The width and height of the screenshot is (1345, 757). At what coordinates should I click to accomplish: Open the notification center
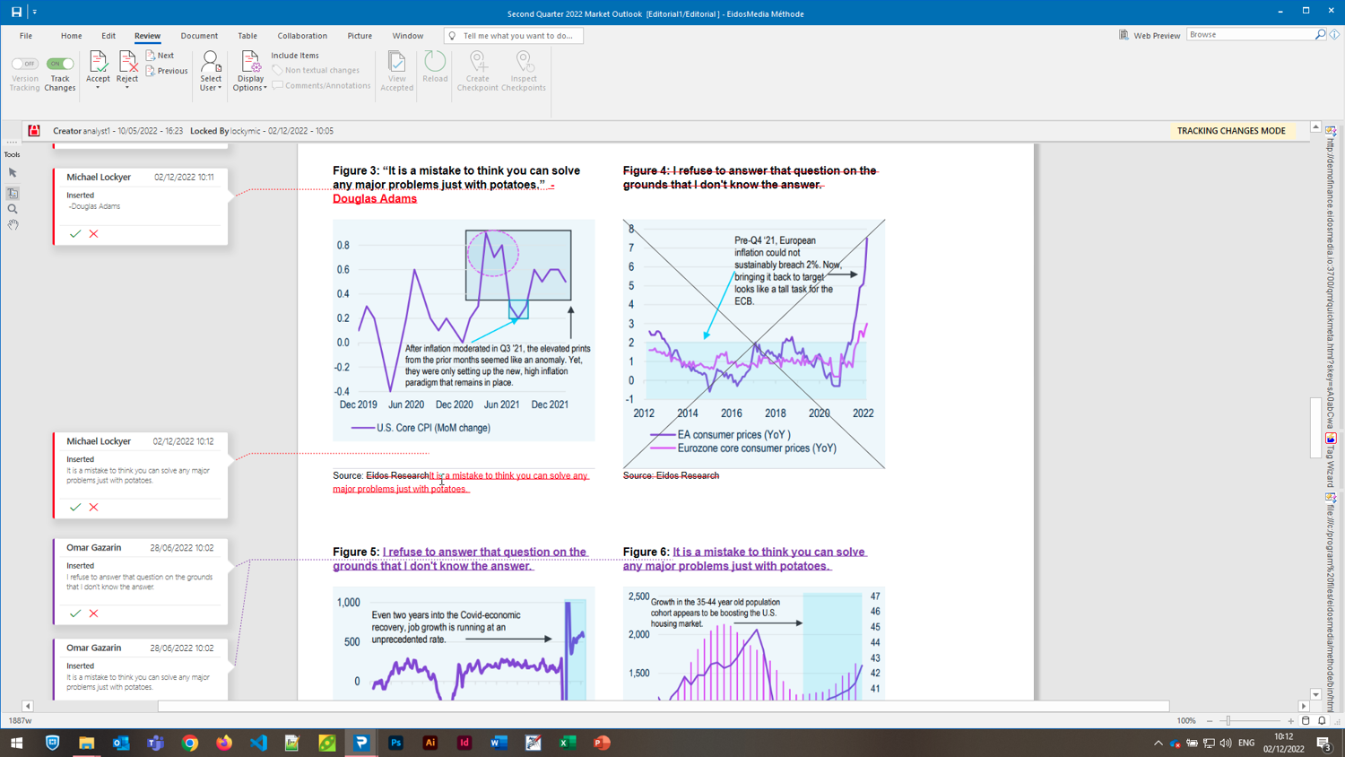(1323, 743)
